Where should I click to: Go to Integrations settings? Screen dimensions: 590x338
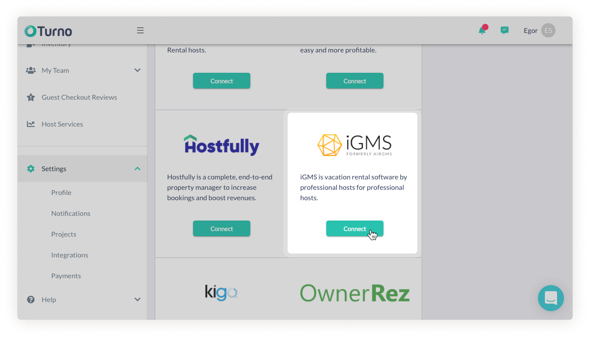[70, 255]
